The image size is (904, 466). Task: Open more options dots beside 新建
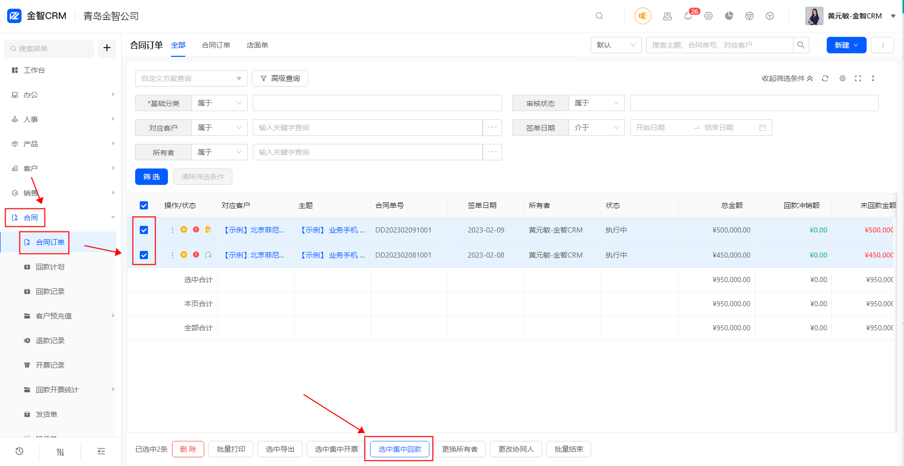tap(883, 45)
